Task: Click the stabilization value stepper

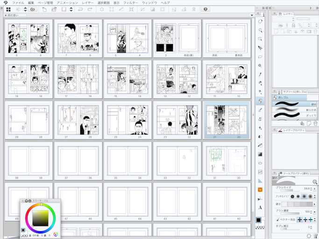Action: [311, 227]
